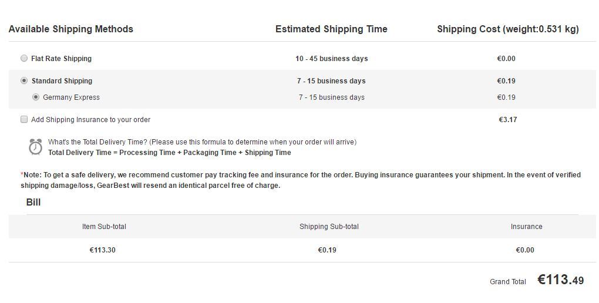Click the Standard Shipping label text

coord(62,80)
